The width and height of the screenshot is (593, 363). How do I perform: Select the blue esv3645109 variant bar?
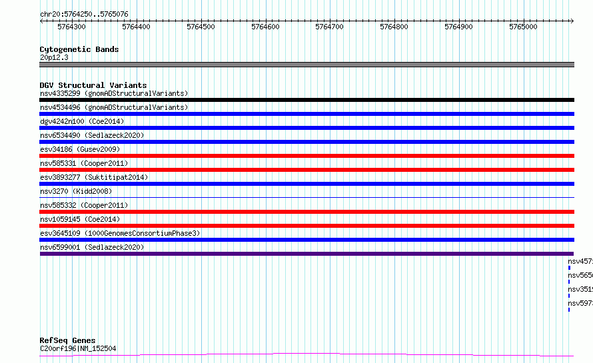point(306,240)
